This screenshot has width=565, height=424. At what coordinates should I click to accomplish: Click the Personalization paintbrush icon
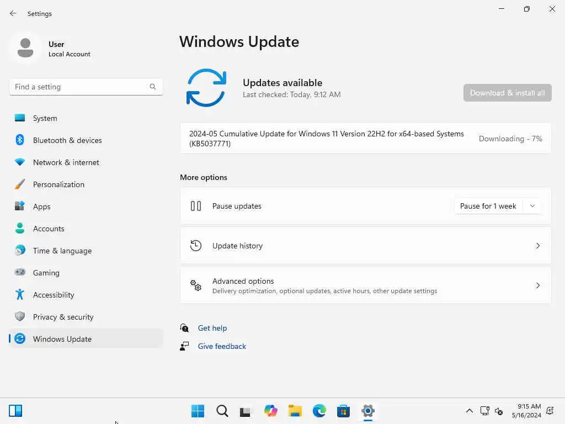[20, 184]
